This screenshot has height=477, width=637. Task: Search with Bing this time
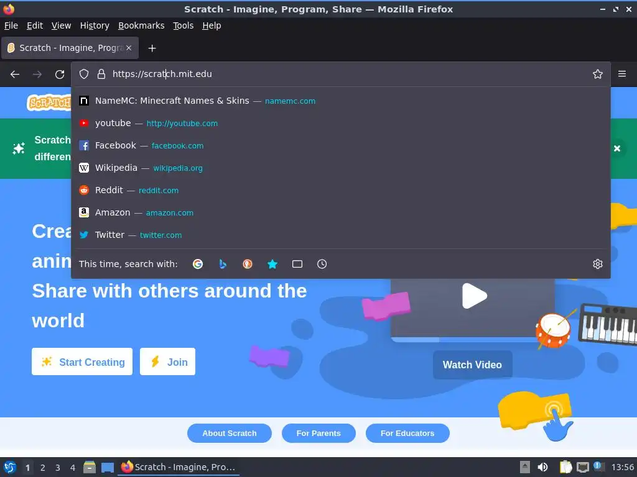(223, 264)
